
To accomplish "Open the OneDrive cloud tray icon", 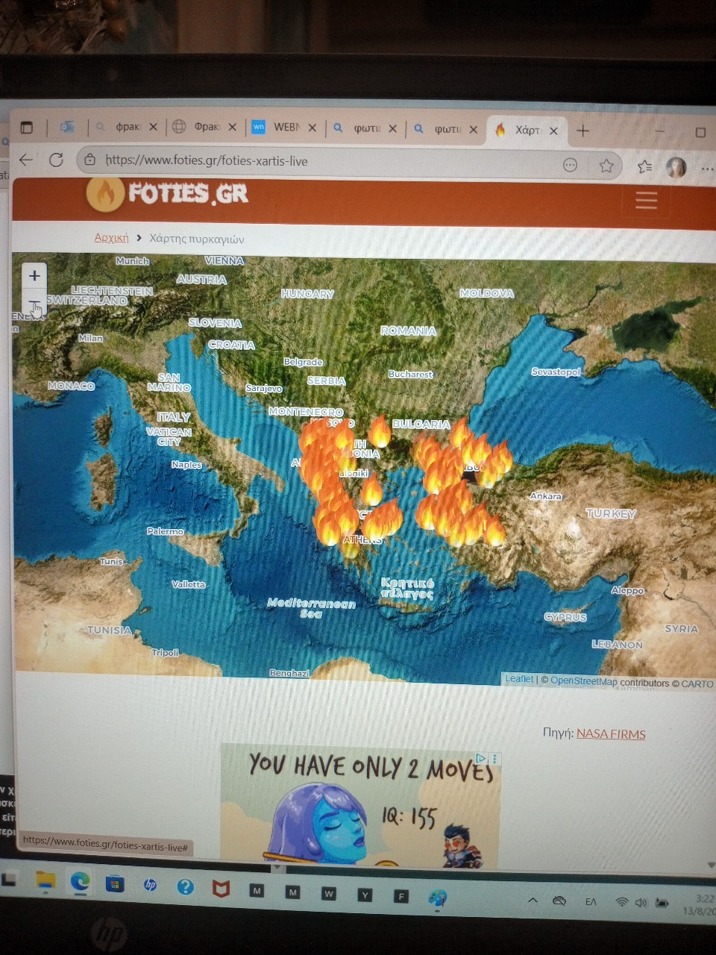I will click(559, 901).
